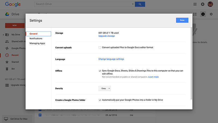This screenshot has height=123, width=218.
Task: Expand search options arrow in search bar
Action: click(133, 4)
